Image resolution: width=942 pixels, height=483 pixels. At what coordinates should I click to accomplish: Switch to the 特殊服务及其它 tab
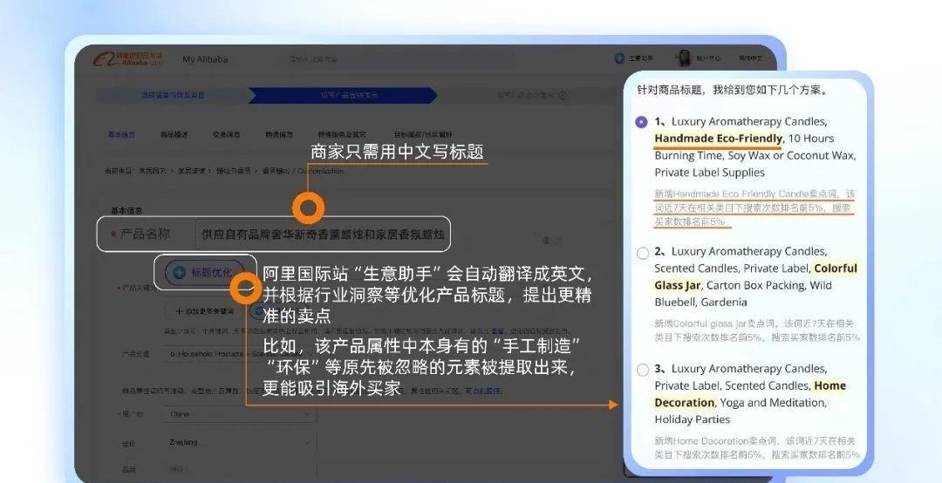coord(341,134)
